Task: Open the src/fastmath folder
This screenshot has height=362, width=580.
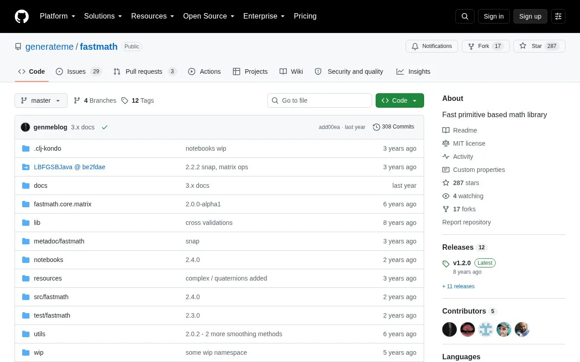Action: 51,297
